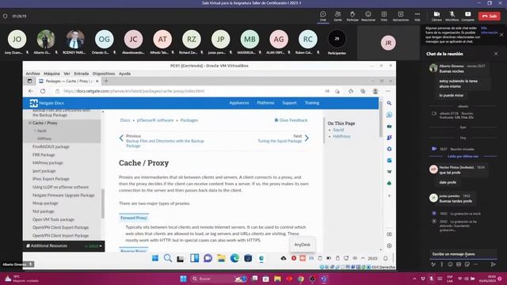Image resolution: width=507 pixels, height=285 pixels.
Task: Reload the page with the refresh icon
Action: (43, 91)
